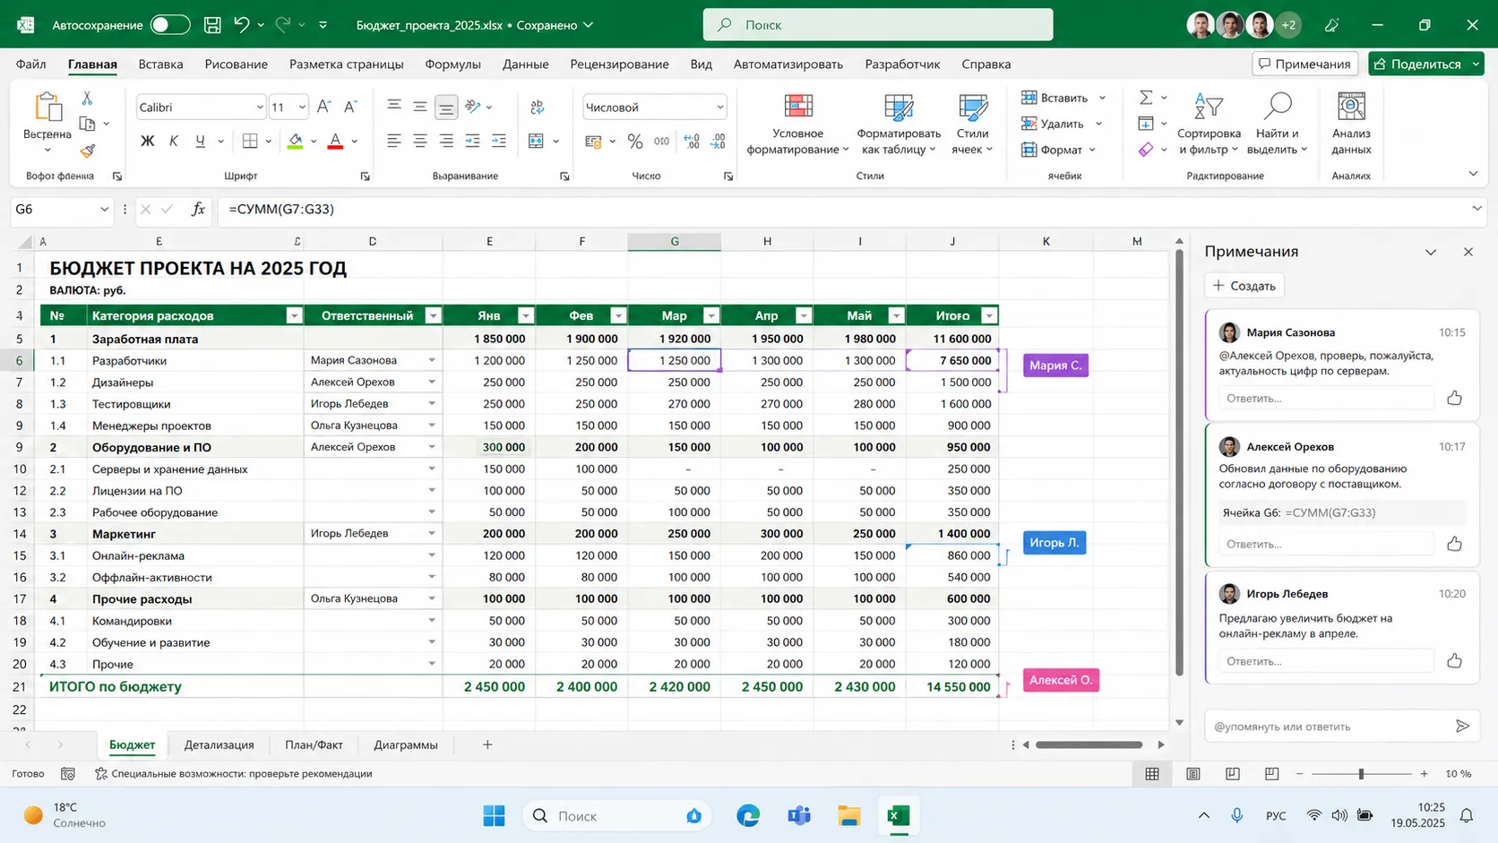Toggle Page Layout view in status bar
This screenshot has height=843, width=1498.
point(1192,773)
